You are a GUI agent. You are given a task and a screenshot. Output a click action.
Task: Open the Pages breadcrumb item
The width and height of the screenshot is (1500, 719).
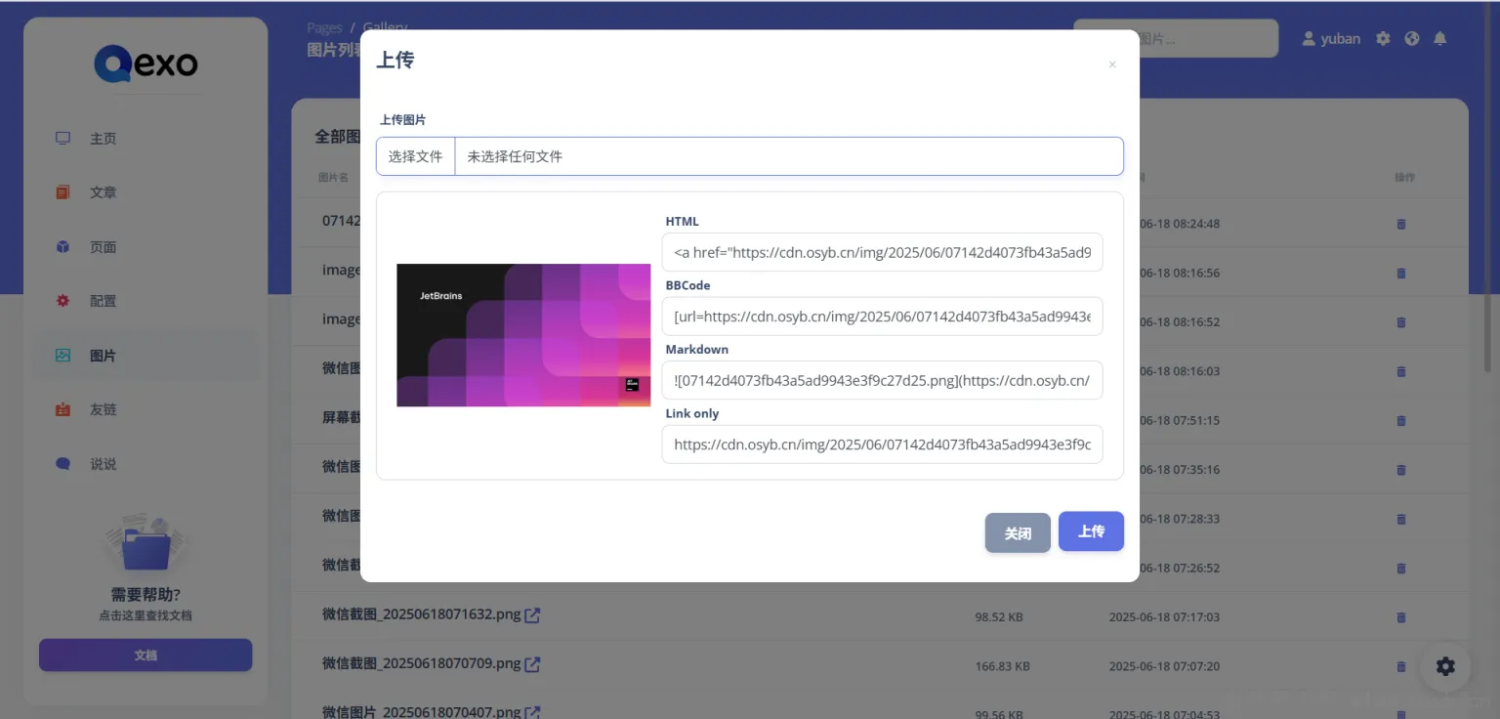pos(323,27)
